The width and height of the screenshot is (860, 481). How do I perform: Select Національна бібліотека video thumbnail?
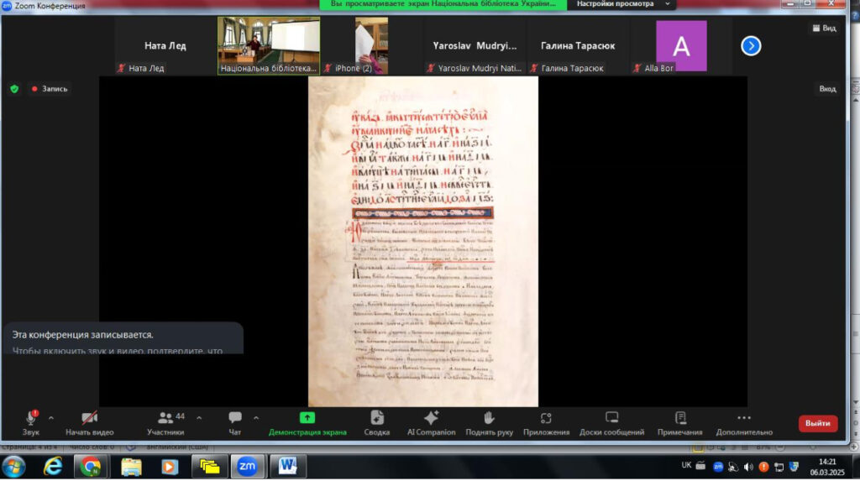[x=269, y=45]
